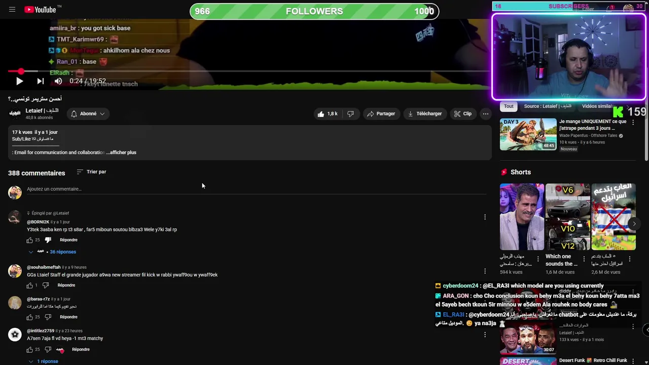Open more actions under the video
This screenshot has height=365, width=649.
[485, 114]
